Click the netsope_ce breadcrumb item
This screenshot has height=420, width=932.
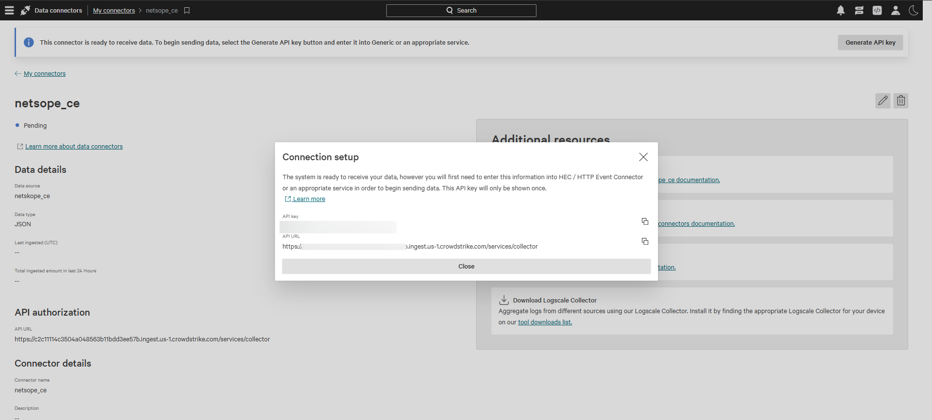coord(162,10)
